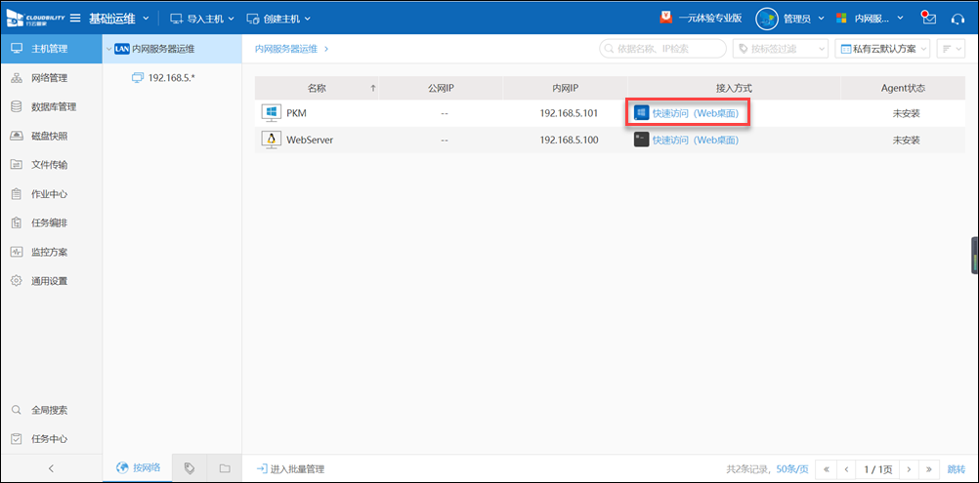Collapse the 内网服务器运维 tree node
Screen dimensions: 979x483
[x=108, y=49]
